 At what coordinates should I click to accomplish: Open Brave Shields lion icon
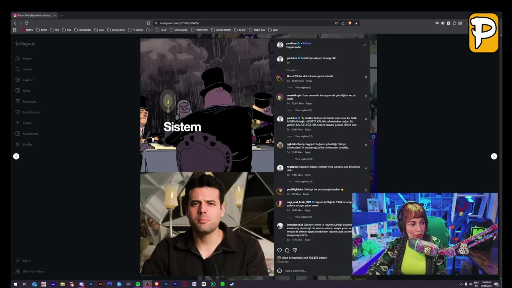tap(350, 23)
